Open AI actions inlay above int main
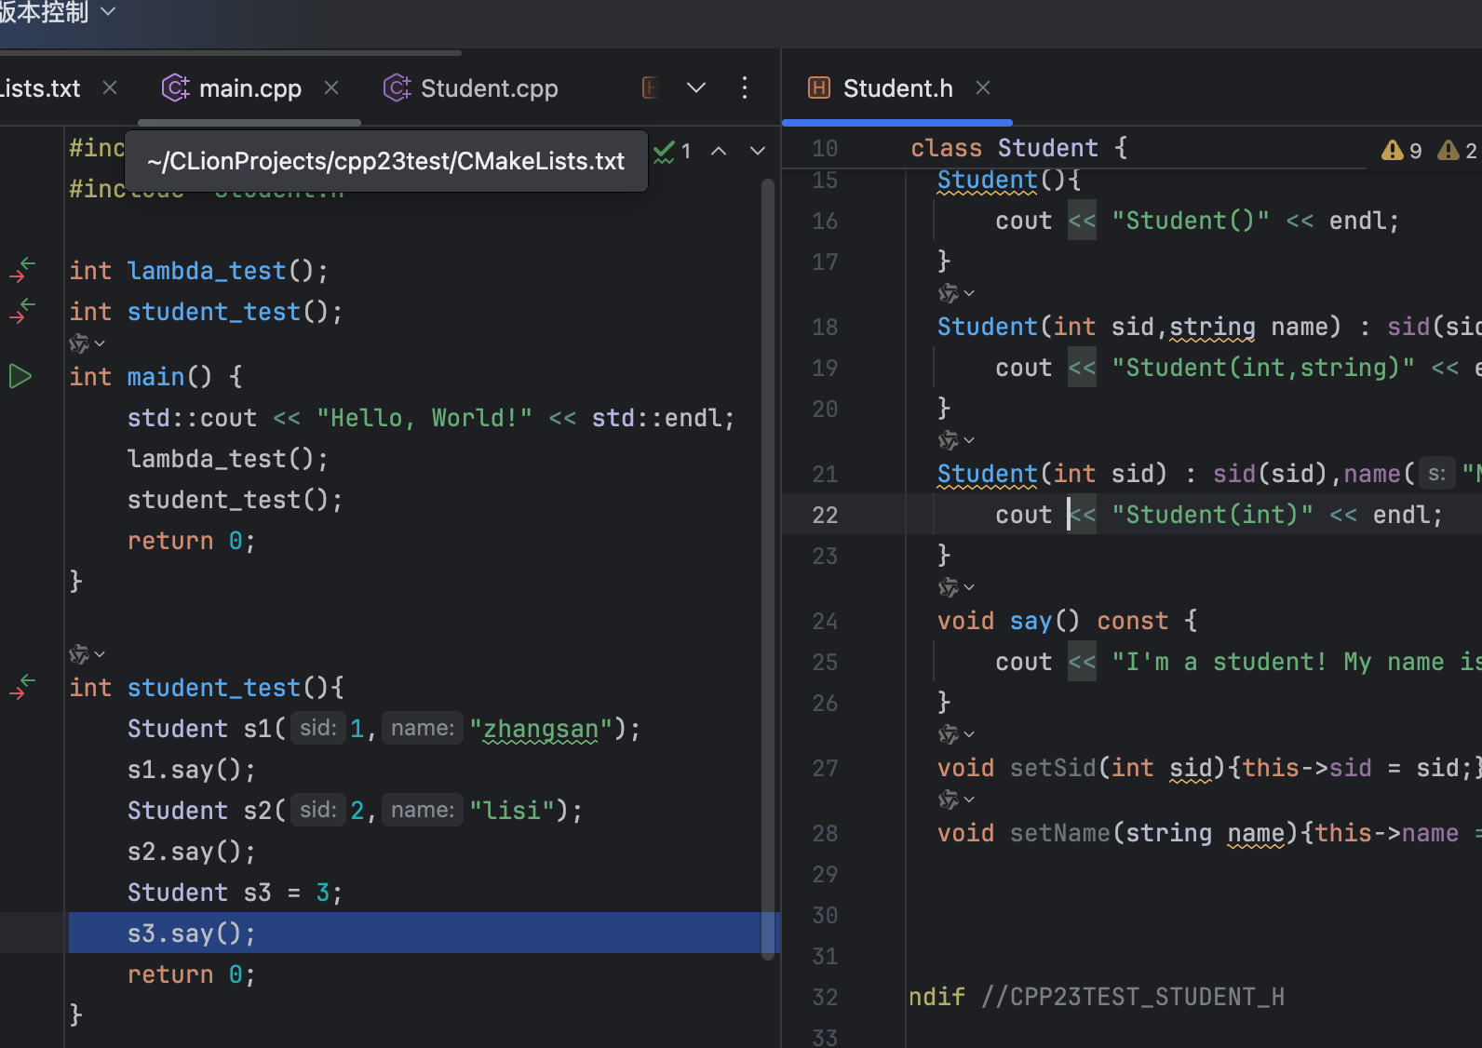Image resolution: width=1482 pixels, height=1048 pixels. 87,343
